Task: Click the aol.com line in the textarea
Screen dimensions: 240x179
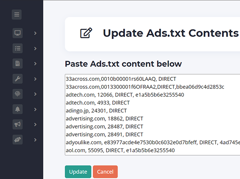Action: point(120,151)
